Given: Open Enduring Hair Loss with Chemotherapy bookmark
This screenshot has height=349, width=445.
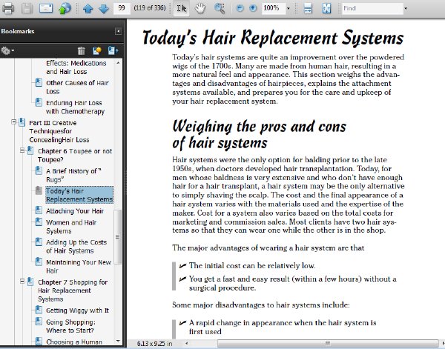Looking at the screenshot, I should (x=75, y=107).
